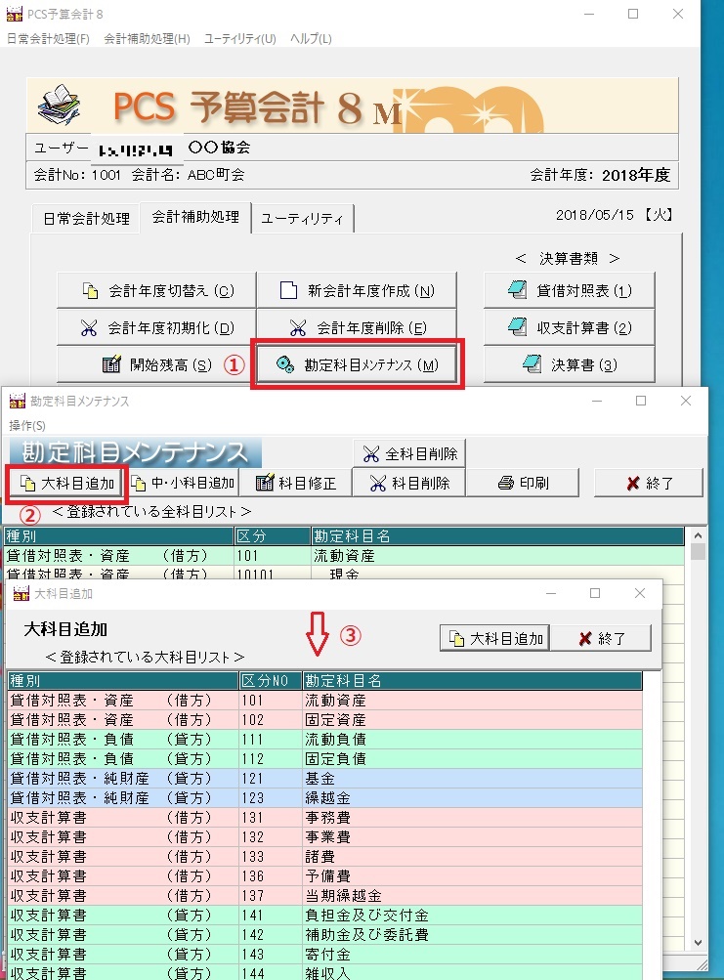Image resolution: width=724 pixels, height=980 pixels.
Task: Click clipboard icon on 開始残高 button
Action: 111,363
